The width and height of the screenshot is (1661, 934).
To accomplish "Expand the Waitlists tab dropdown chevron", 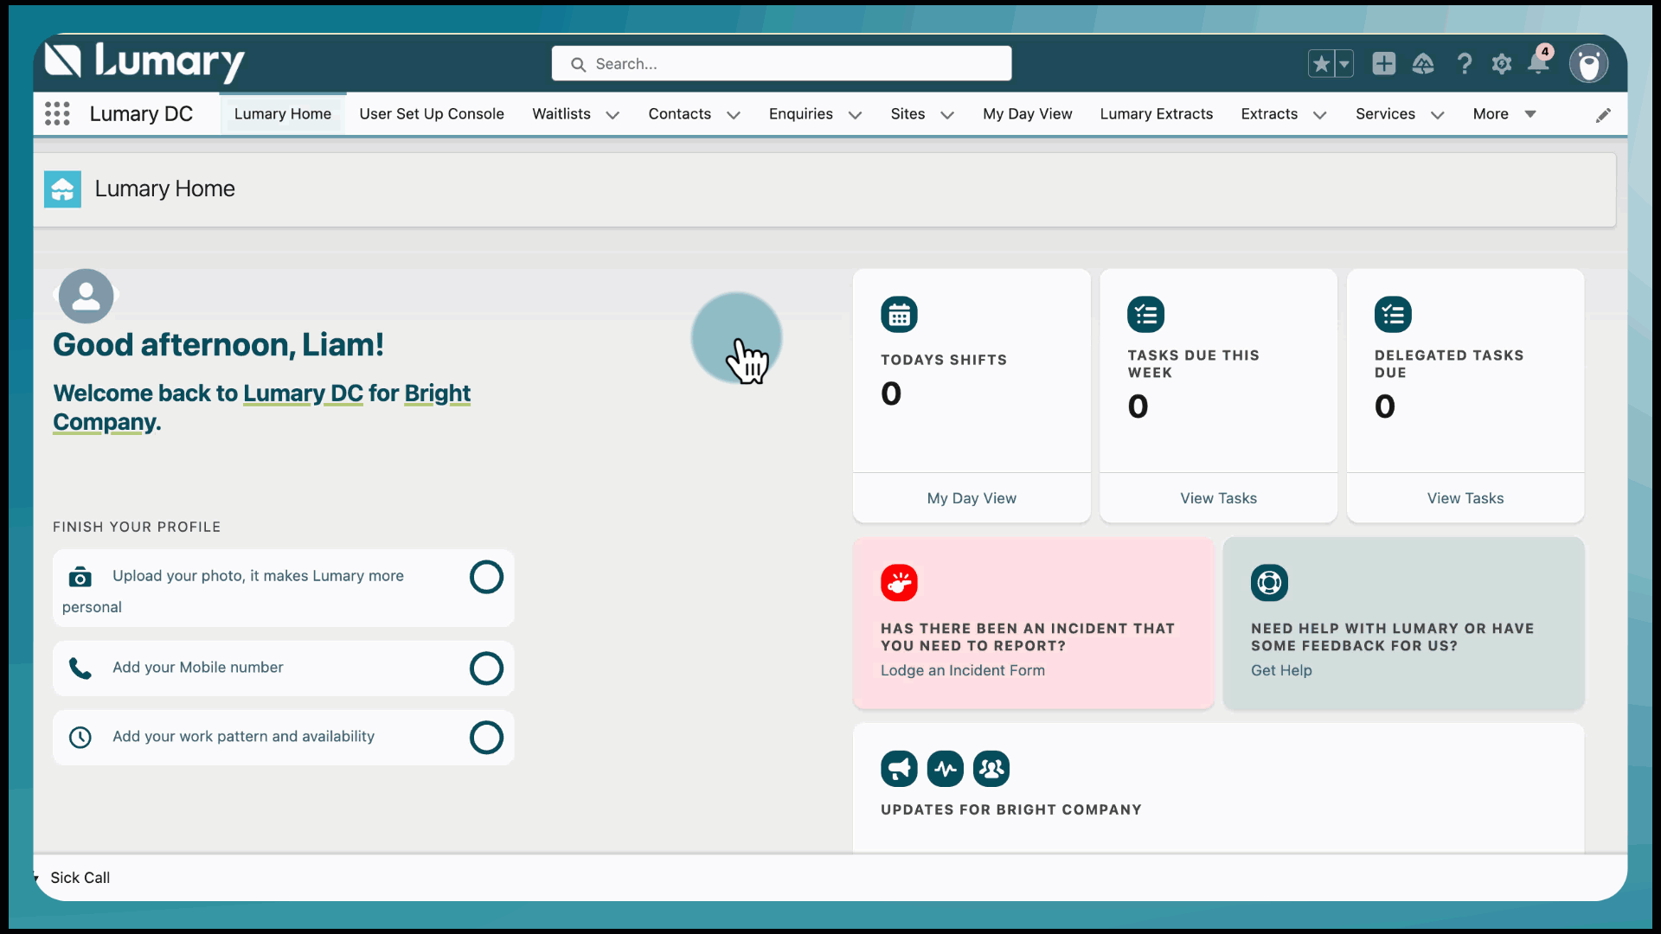I will pos(612,115).
